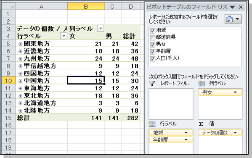252x158 pixels.
Task: Open データの個数 field menu in values box
Action: click(235, 133)
